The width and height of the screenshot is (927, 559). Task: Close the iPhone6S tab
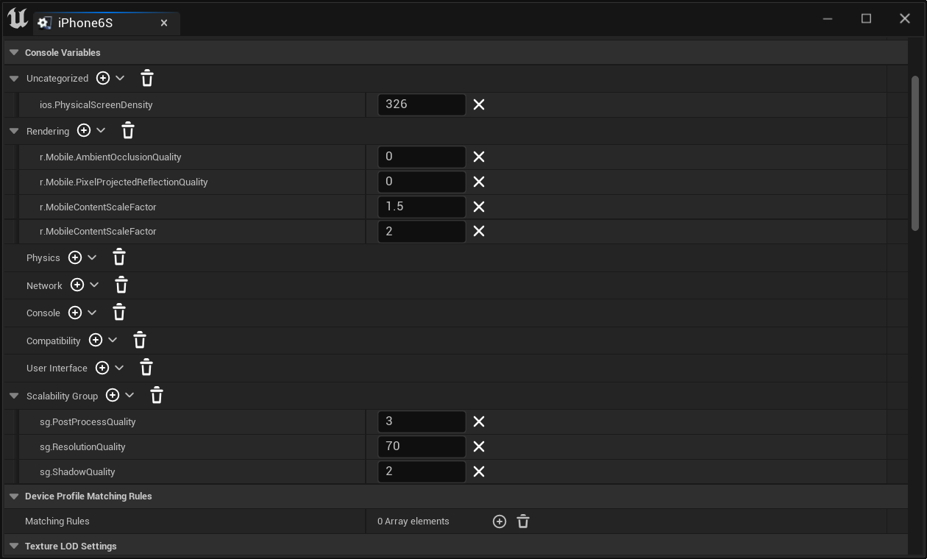[164, 24]
